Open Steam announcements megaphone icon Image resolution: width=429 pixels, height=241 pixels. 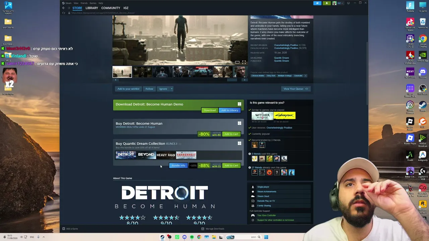(317, 3)
